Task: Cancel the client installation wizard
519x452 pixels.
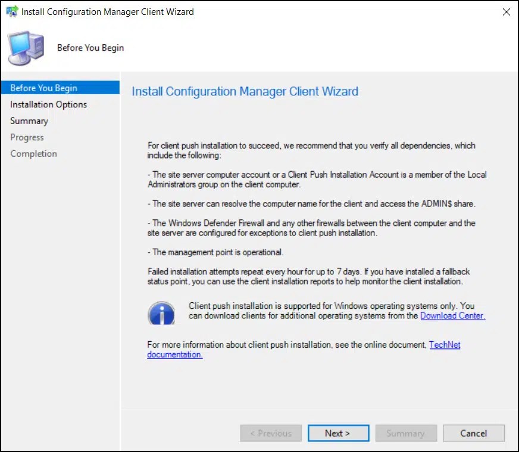Action: (474, 433)
